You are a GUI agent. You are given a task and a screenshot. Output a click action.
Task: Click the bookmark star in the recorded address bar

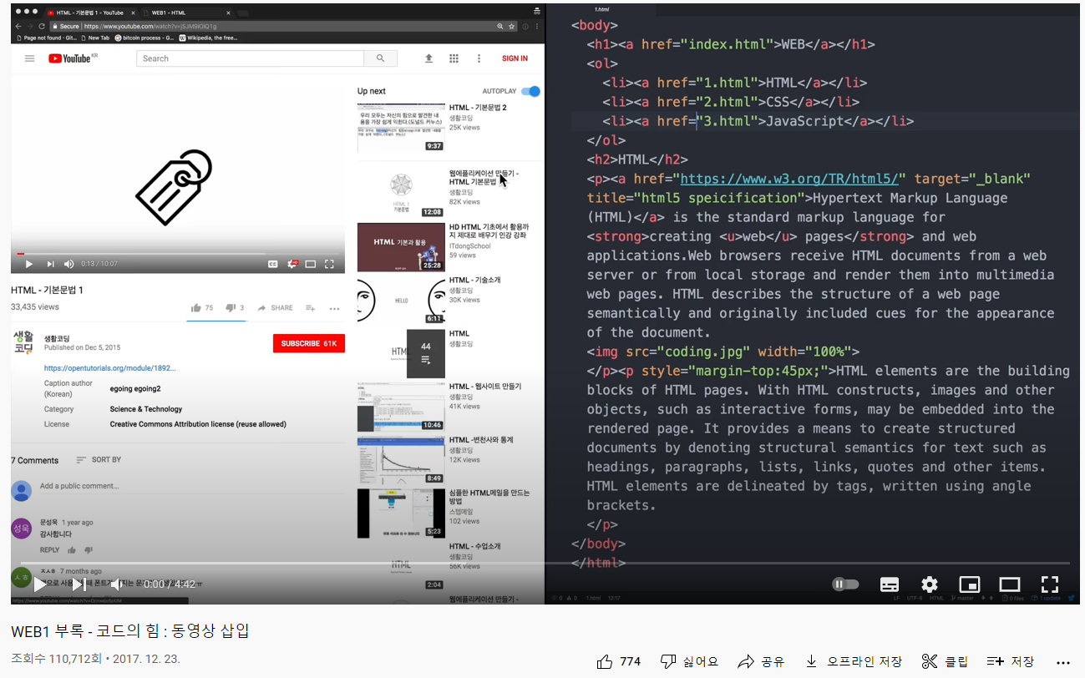click(511, 26)
